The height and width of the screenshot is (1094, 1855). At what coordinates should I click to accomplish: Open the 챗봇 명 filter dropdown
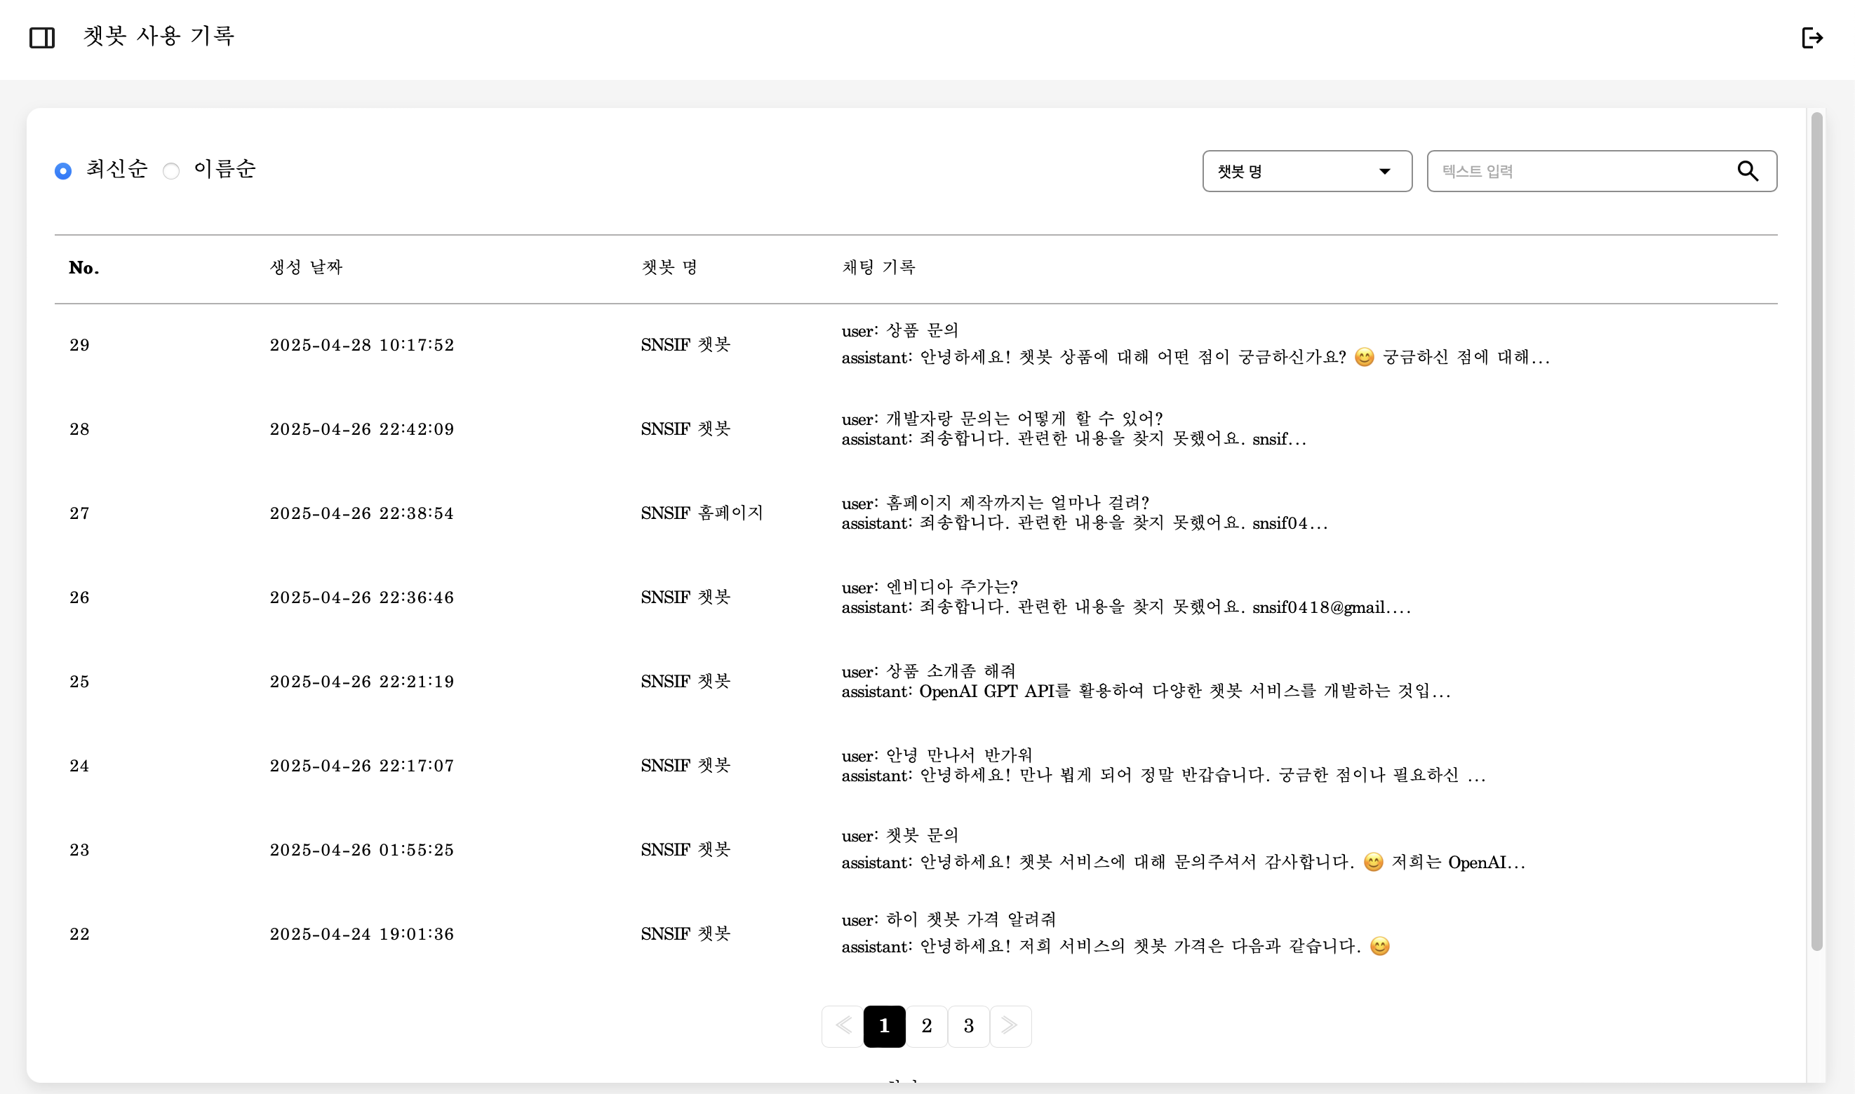click(x=1306, y=171)
